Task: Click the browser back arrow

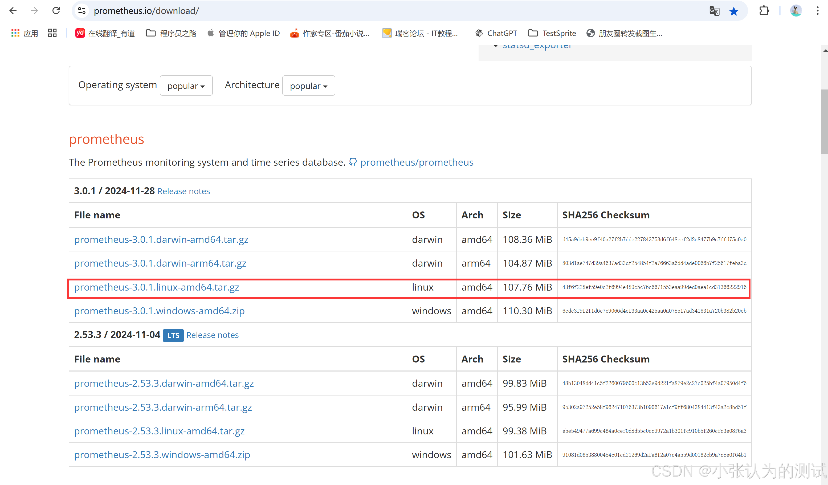Action: tap(13, 11)
